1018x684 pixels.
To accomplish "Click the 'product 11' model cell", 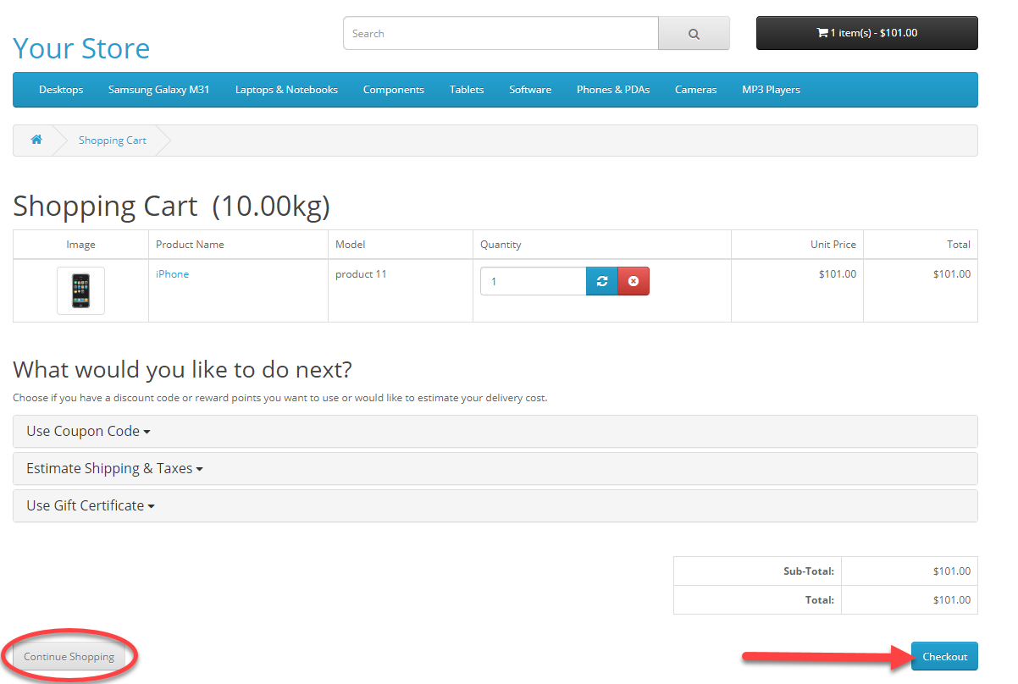I will coord(401,290).
